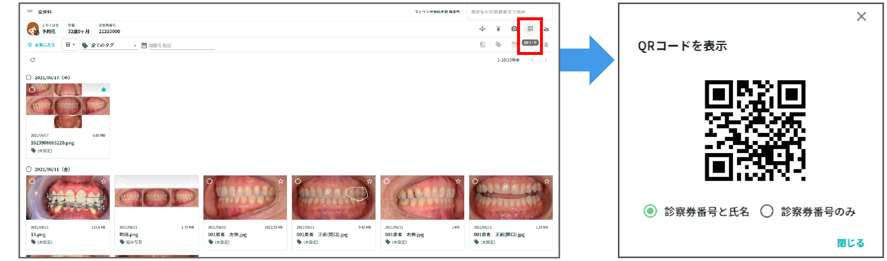Unfavorite 1623906663220.png using its star

(x=104, y=90)
